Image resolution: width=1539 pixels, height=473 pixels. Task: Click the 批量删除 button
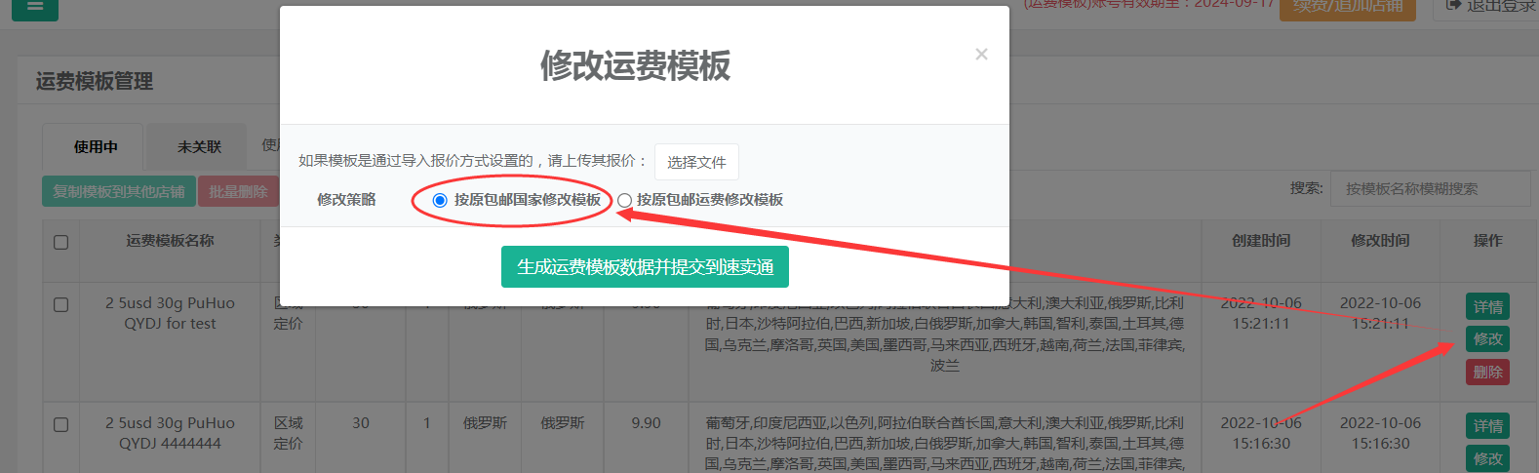[x=238, y=192]
